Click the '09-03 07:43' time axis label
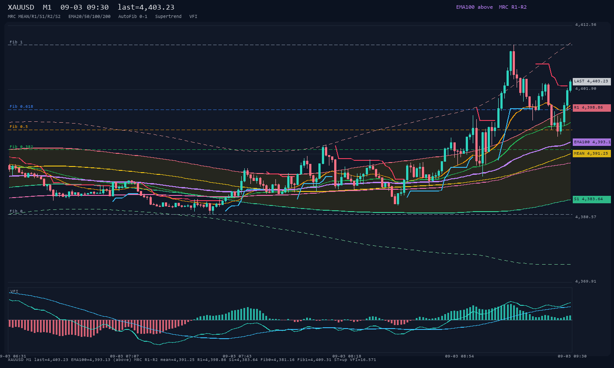 tap(237, 356)
